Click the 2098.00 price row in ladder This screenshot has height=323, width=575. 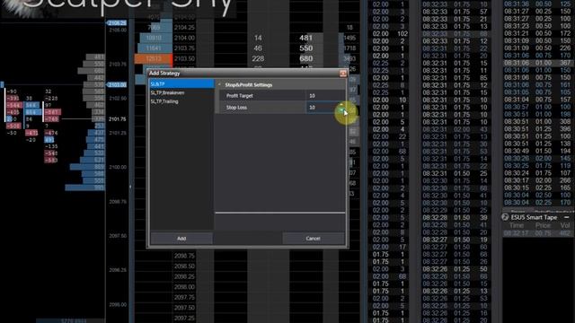184,287
